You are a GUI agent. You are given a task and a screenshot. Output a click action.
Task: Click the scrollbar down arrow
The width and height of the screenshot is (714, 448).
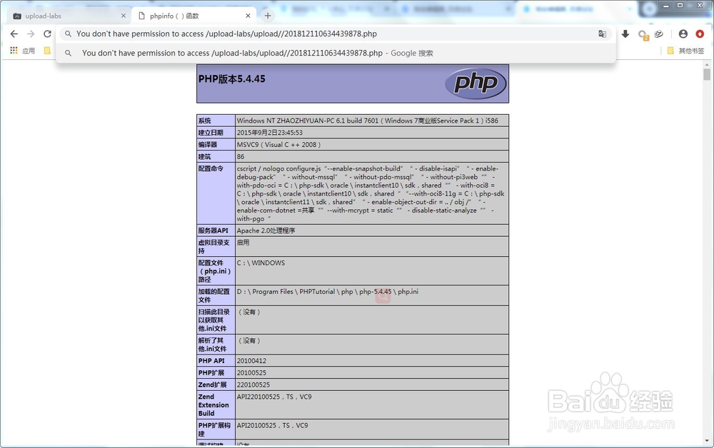707,441
